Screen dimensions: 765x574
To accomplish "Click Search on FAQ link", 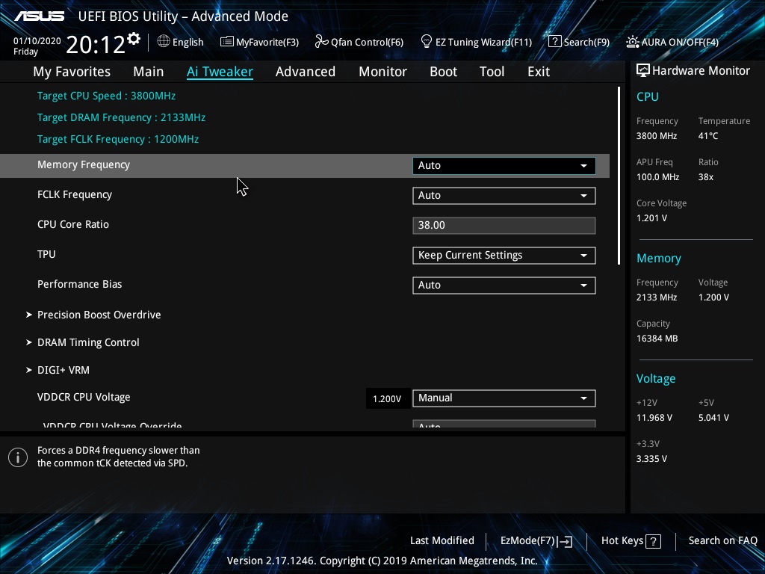I will 722,541.
